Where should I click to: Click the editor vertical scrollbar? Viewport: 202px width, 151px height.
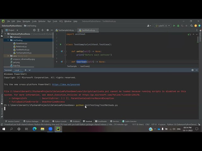point(198,40)
